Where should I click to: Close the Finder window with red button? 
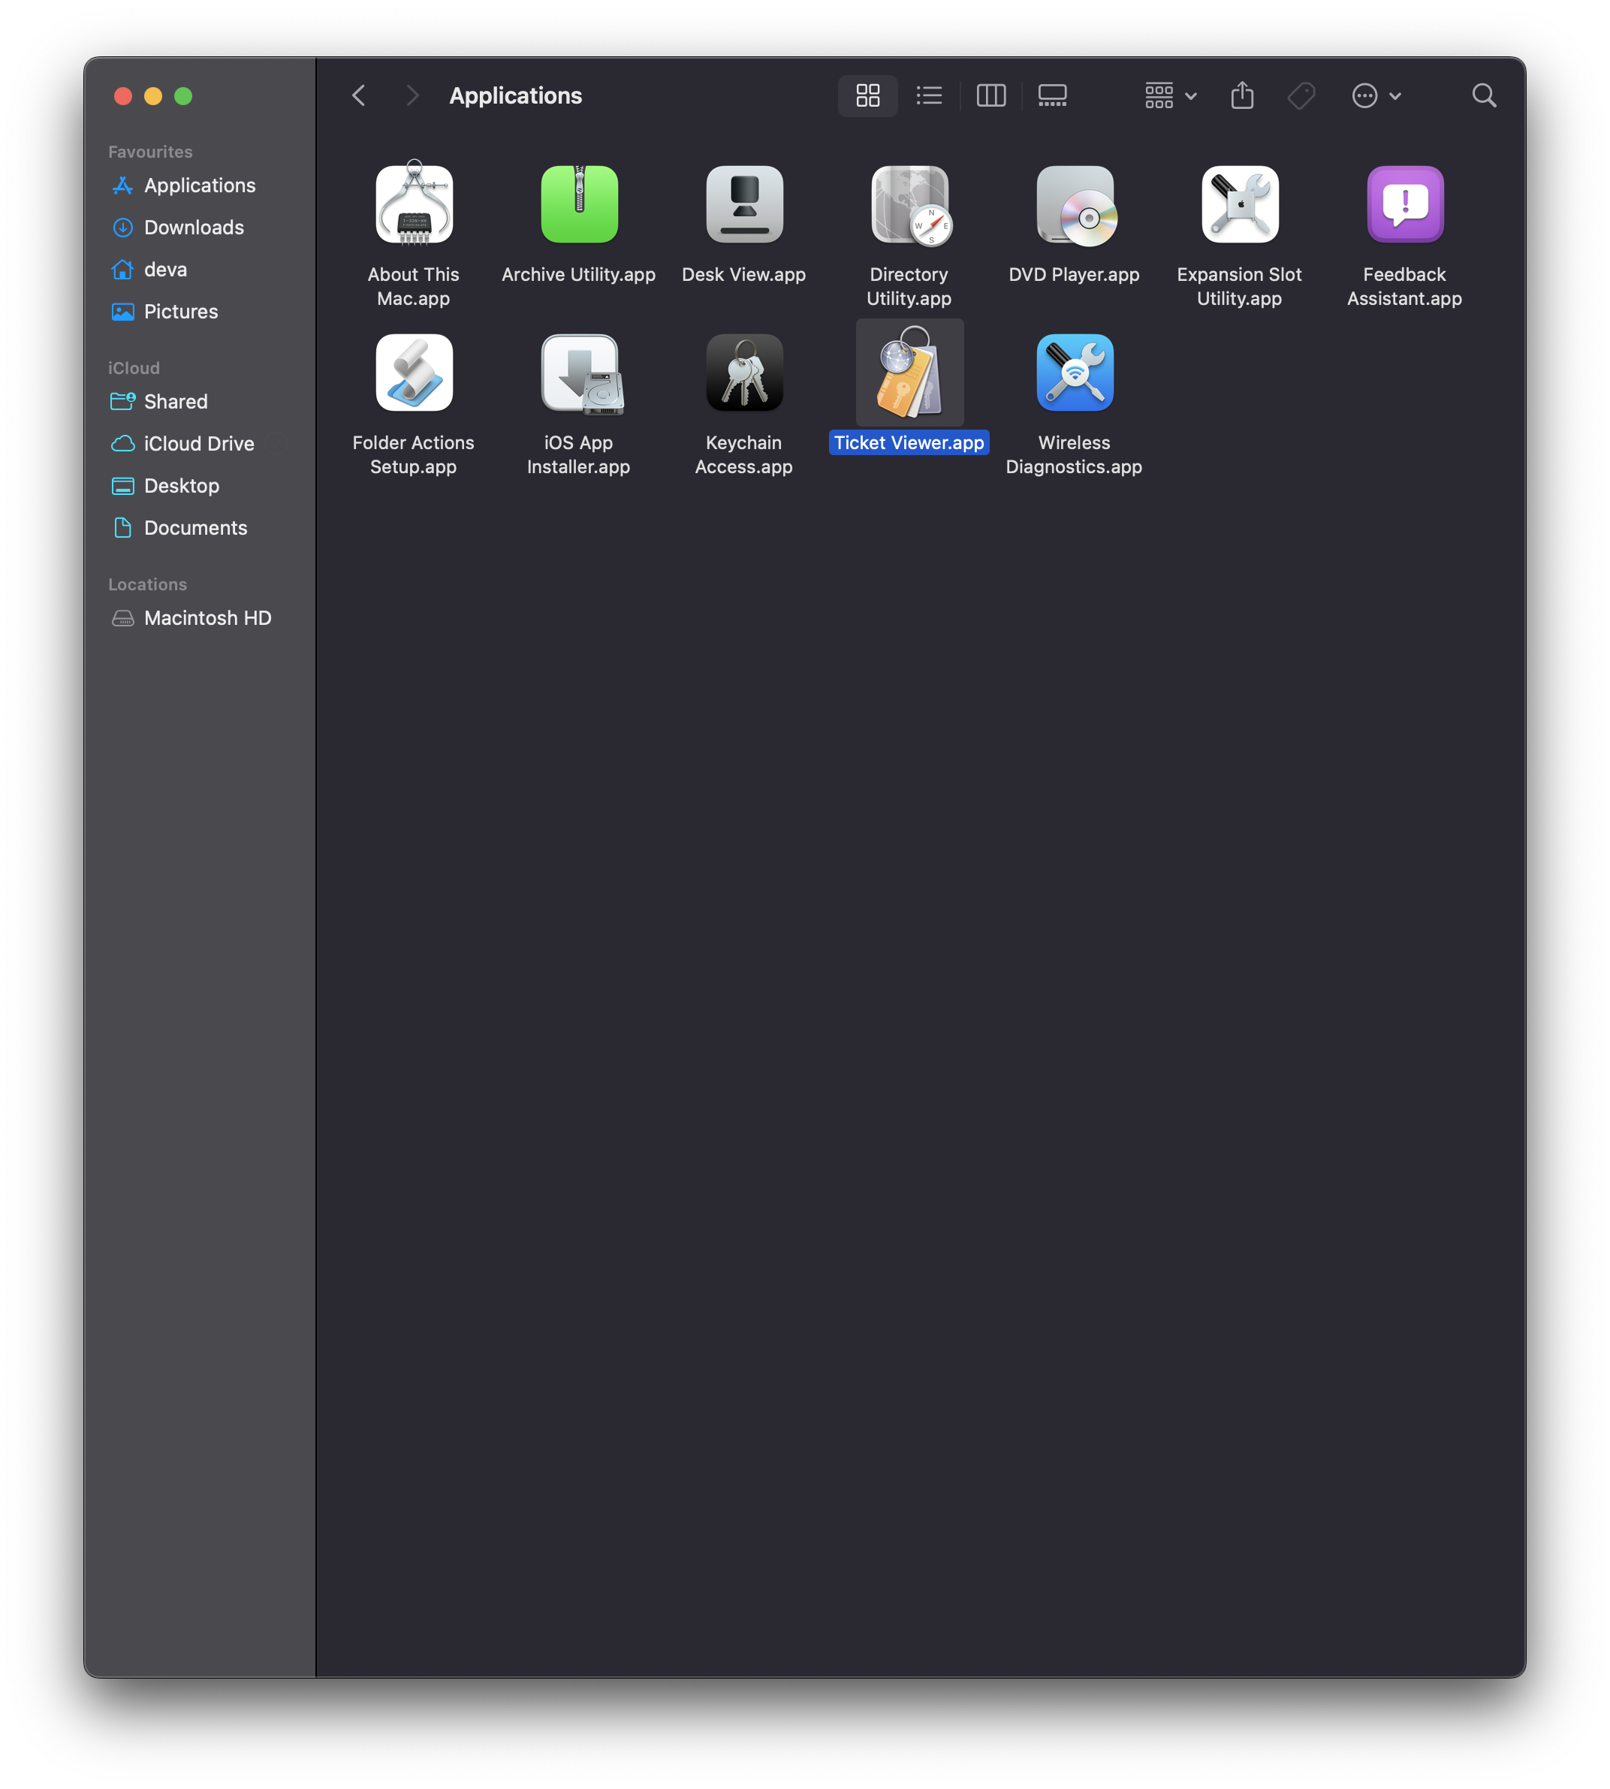click(124, 95)
